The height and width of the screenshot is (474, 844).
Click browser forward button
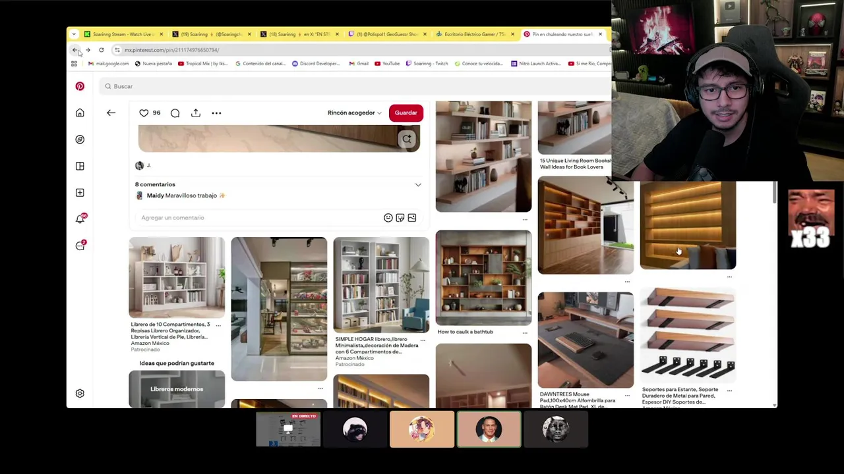tap(88, 50)
